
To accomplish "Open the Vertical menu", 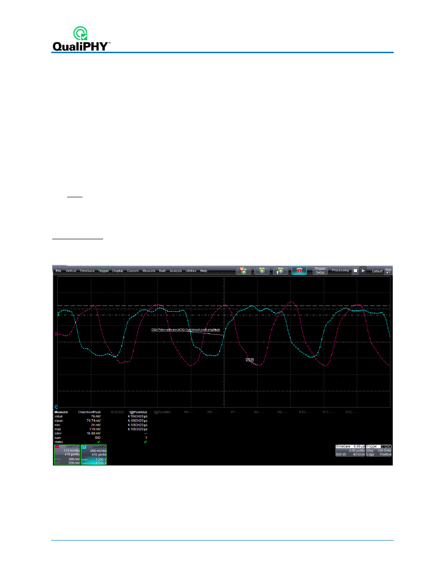I will point(71,271).
